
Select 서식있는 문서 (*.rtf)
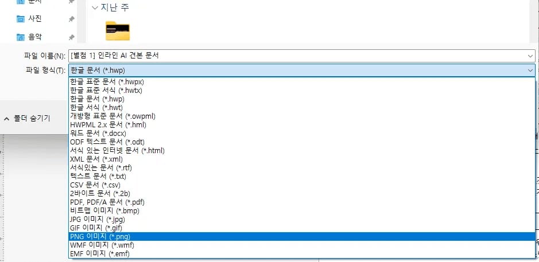(x=302, y=167)
